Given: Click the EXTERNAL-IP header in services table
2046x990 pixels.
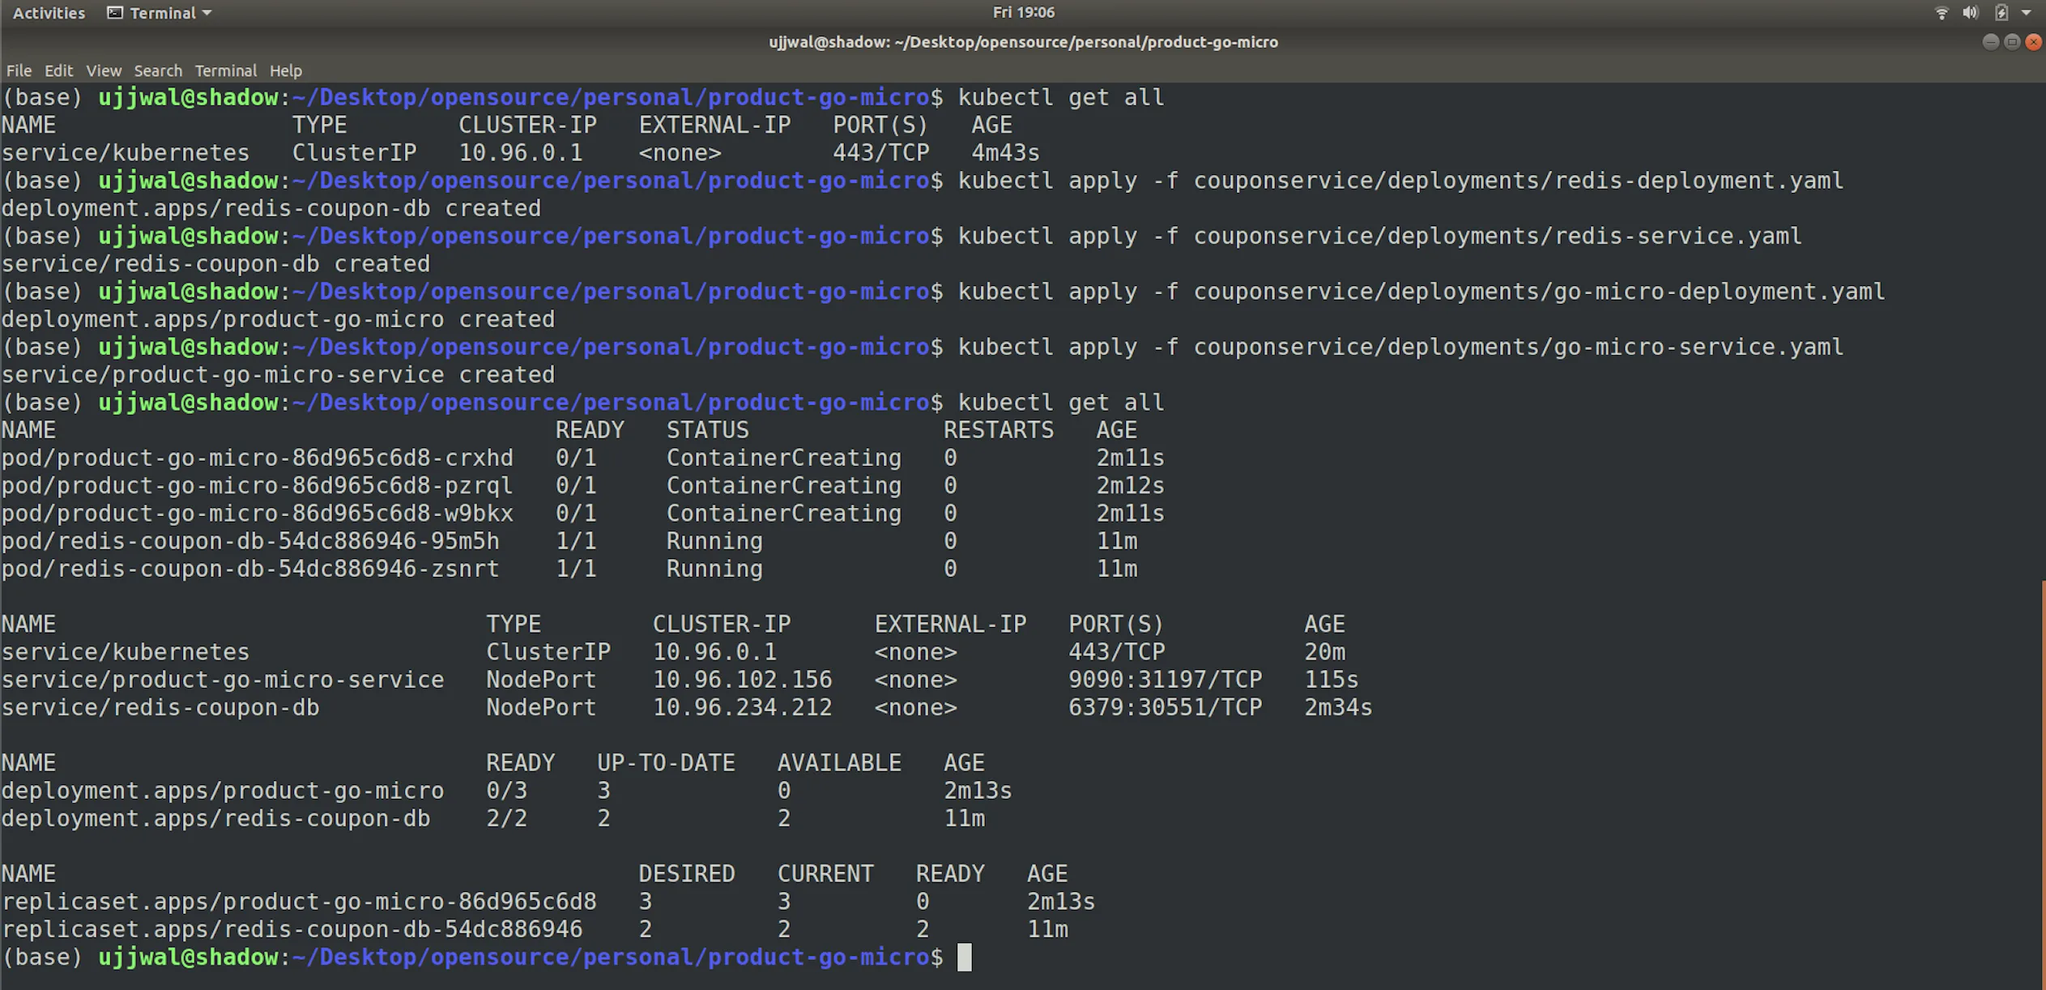Looking at the screenshot, I should pyautogui.click(x=950, y=624).
